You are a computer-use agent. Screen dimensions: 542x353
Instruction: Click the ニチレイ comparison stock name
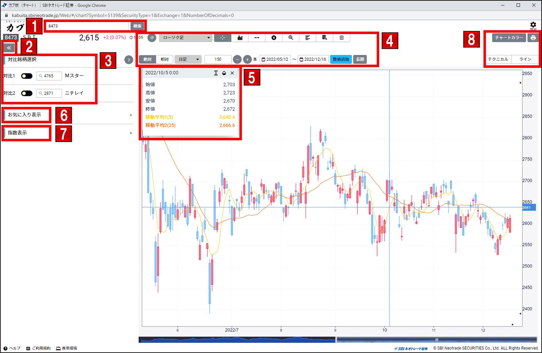74,93
